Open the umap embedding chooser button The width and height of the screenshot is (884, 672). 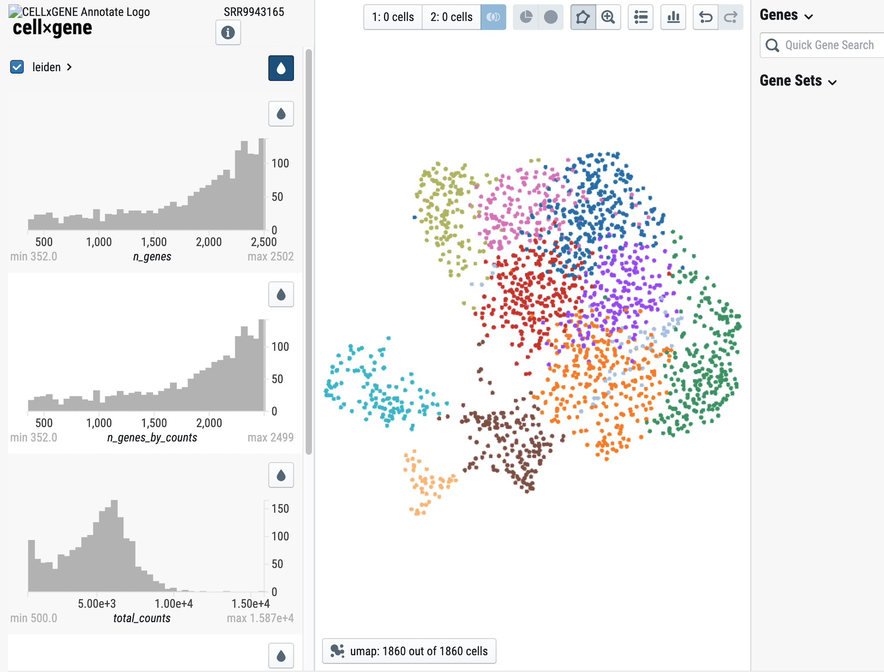coord(409,651)
